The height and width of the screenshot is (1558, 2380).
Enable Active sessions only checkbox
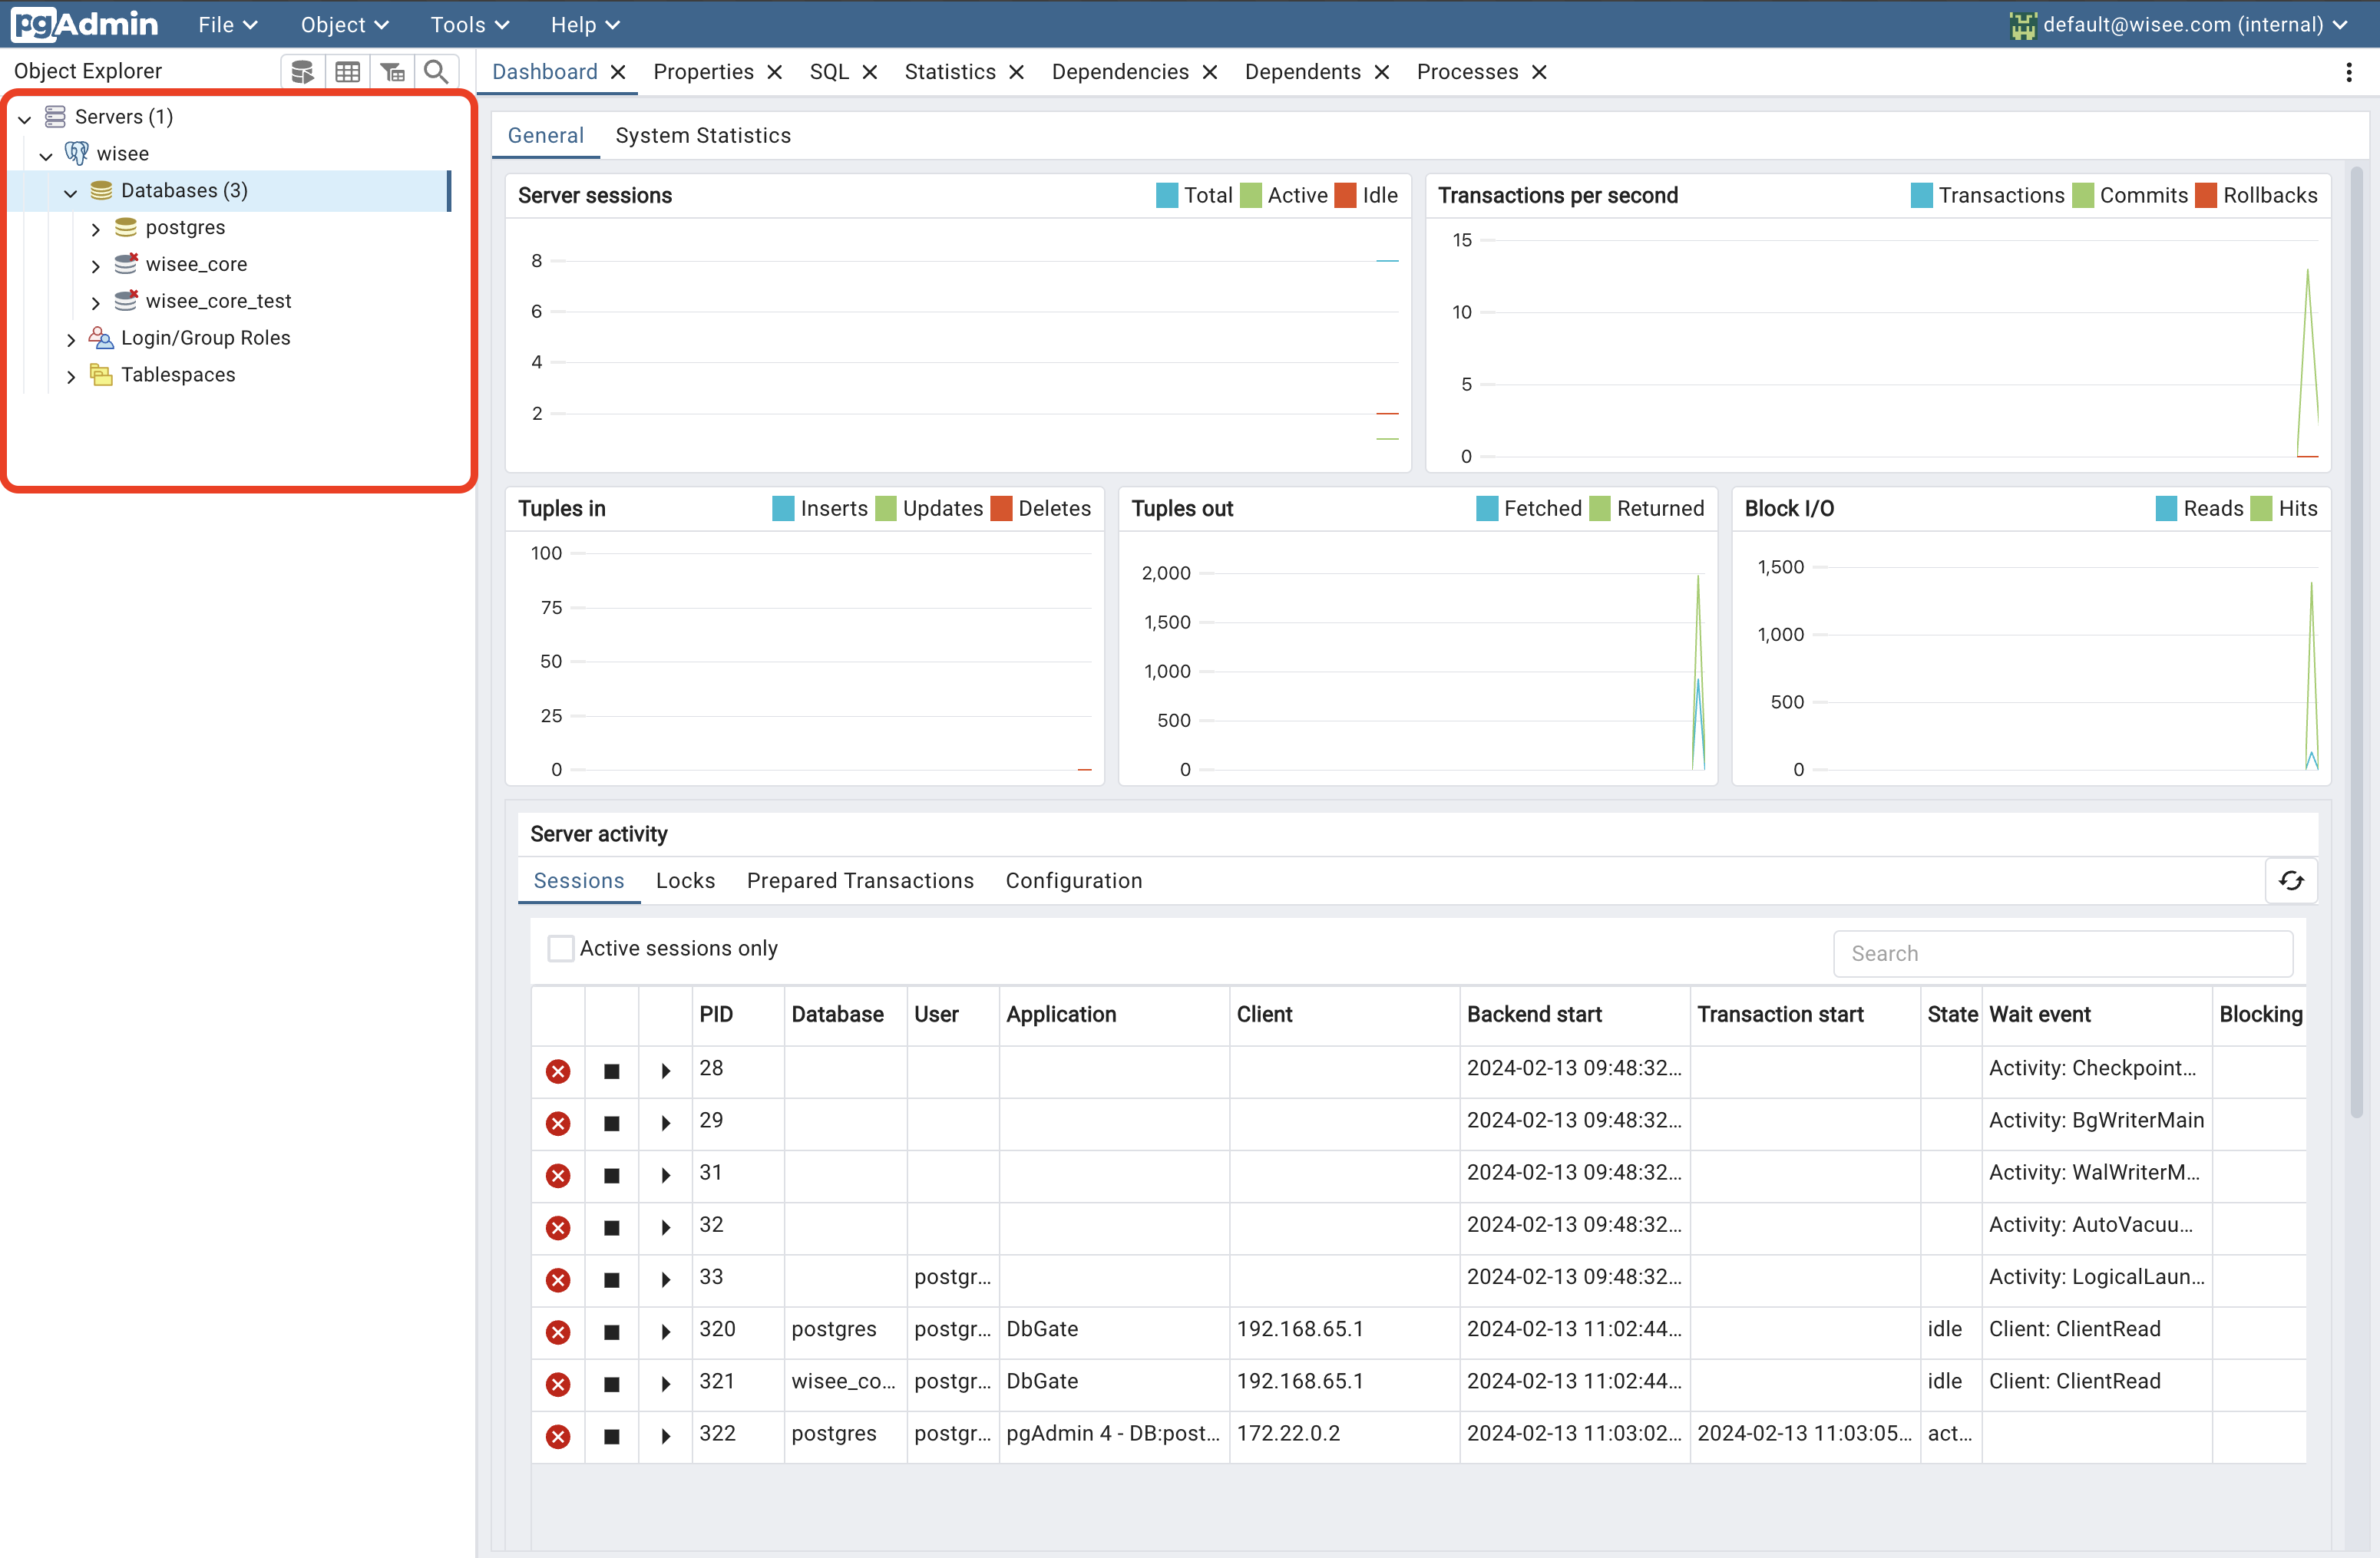561,947
